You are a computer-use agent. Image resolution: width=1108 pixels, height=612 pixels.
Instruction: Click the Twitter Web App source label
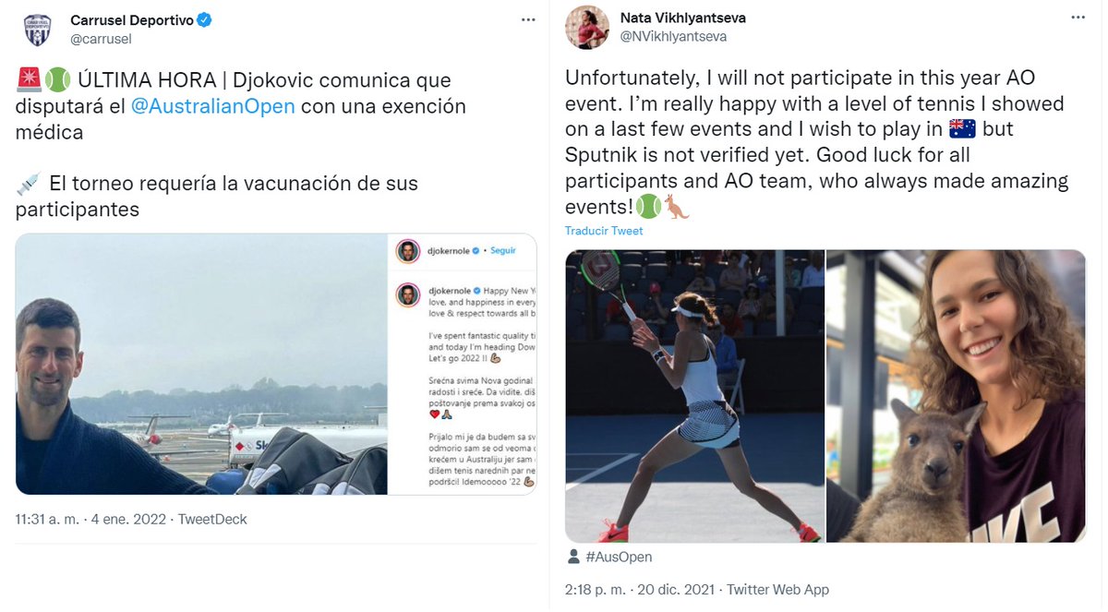[777, 589]
